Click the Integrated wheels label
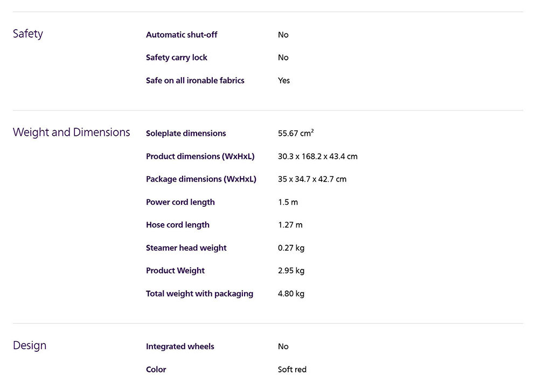This screenshot has height=388, width=536. click(x=180, y=347)
